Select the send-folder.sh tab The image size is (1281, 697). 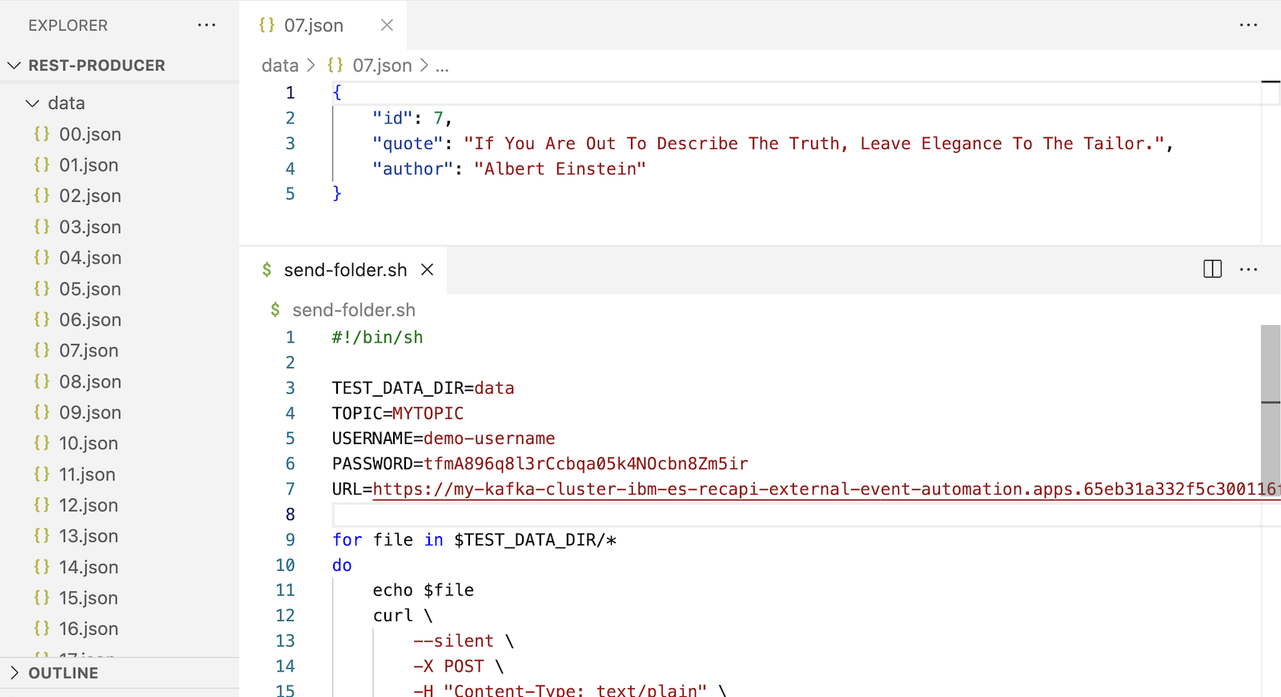(345, 270)
